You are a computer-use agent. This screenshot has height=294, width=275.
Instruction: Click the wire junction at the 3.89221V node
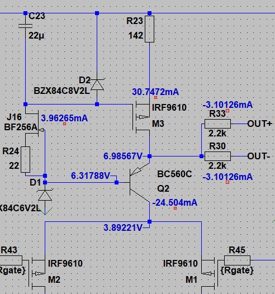pos(149,222)
